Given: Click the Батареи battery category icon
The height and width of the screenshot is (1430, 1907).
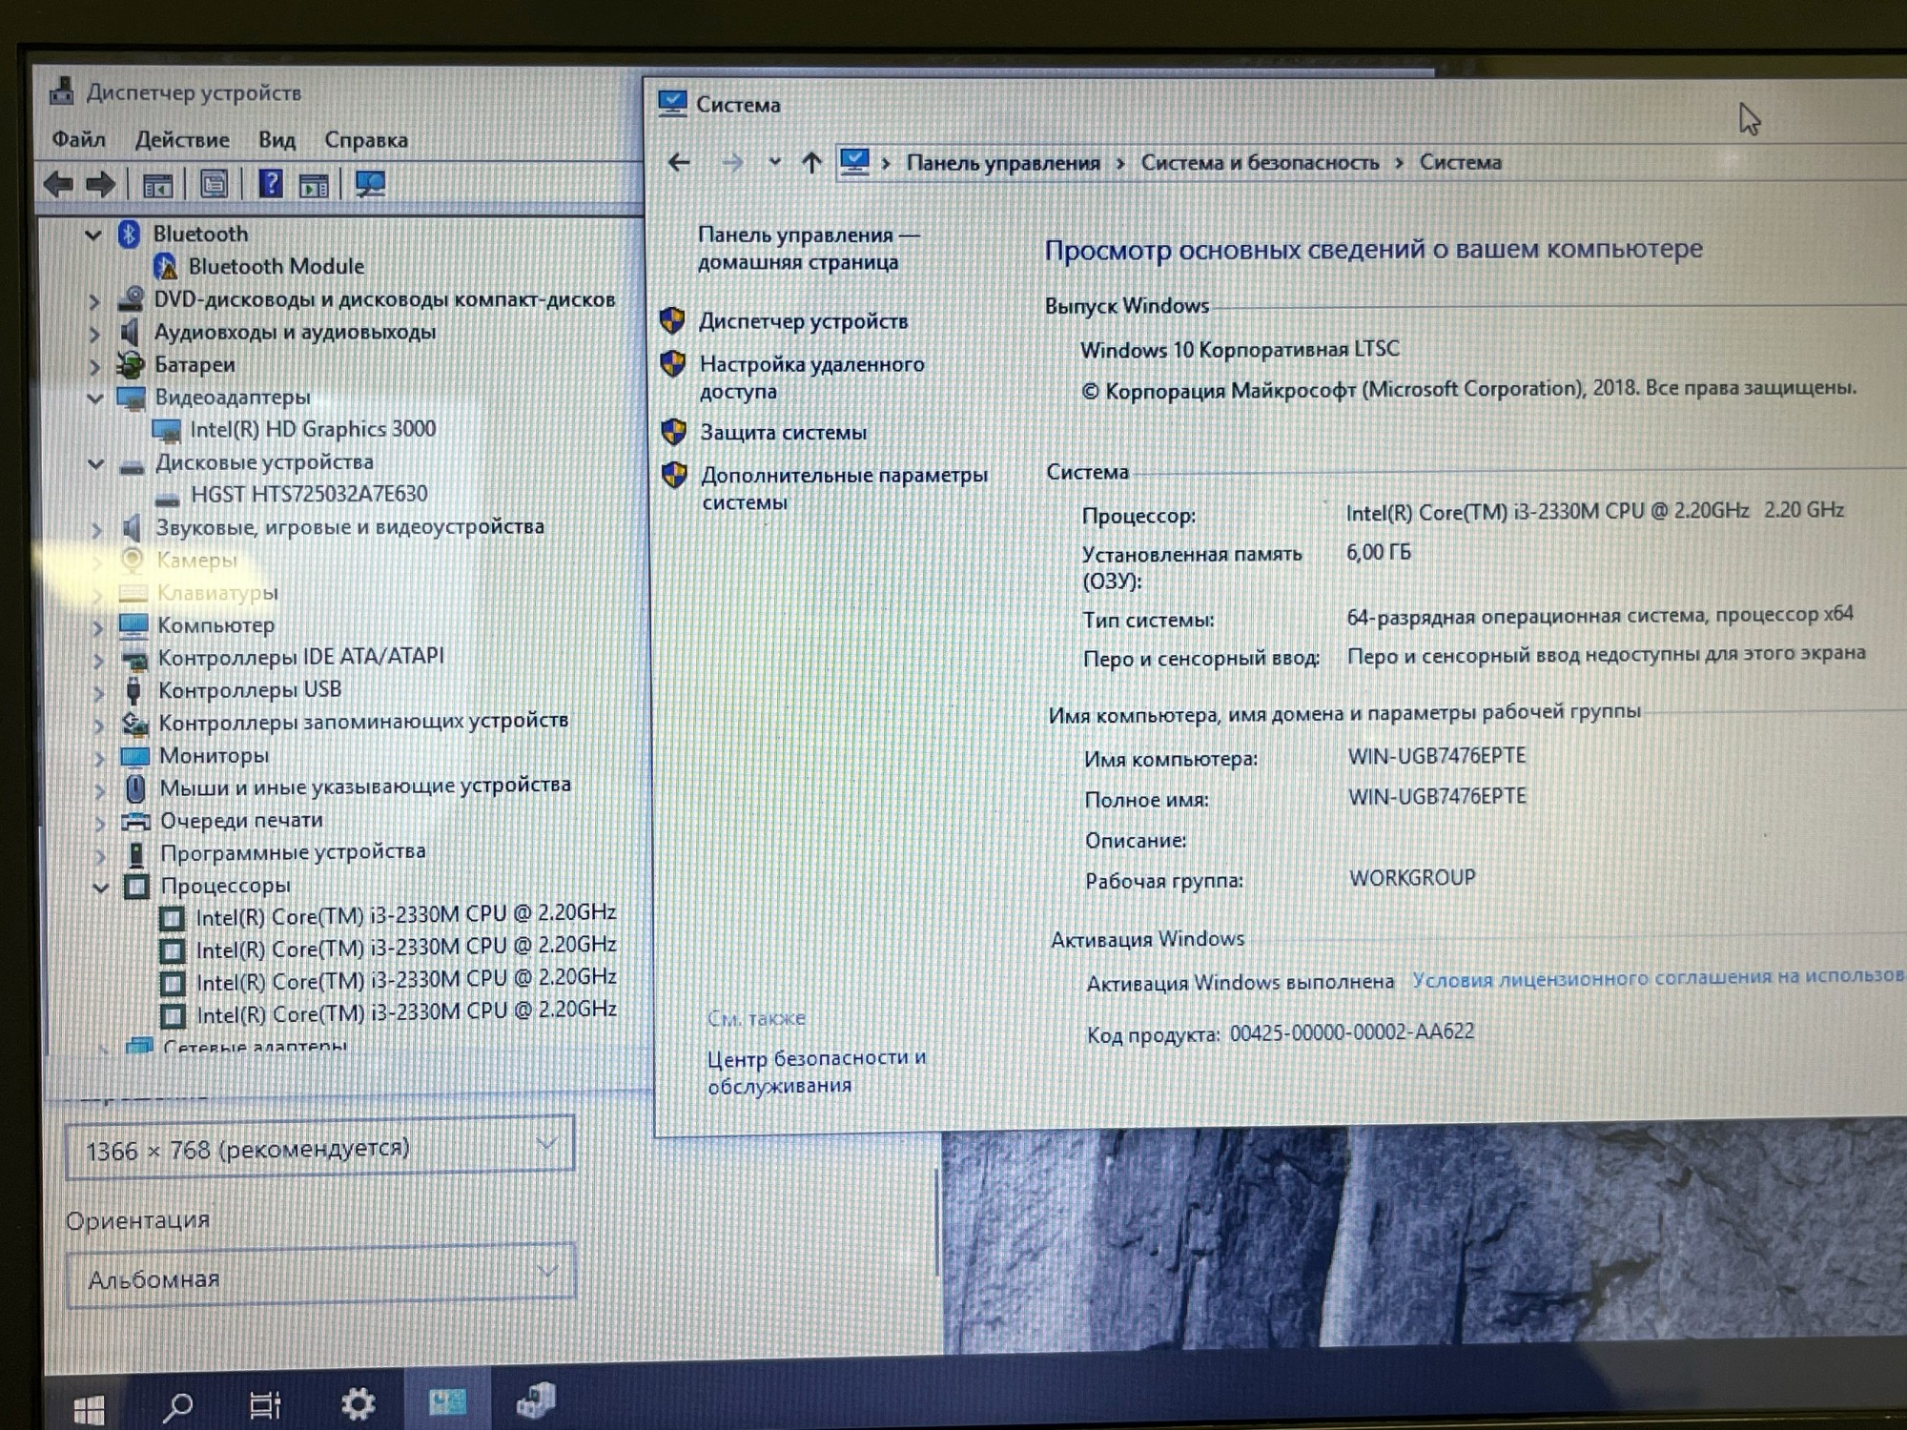Looking at the screenshot, I should coord(131,364).
